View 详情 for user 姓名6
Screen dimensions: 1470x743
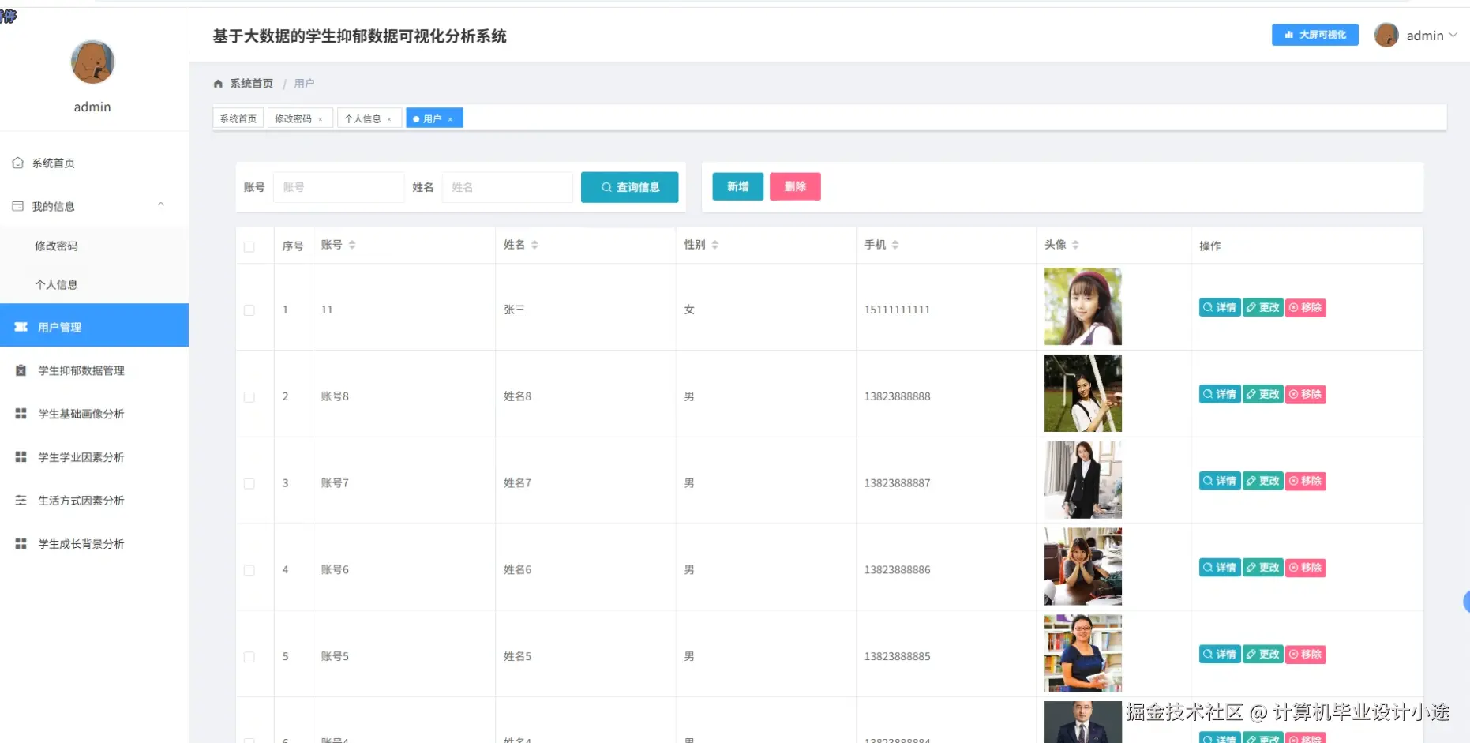[x=1220, y=568]
